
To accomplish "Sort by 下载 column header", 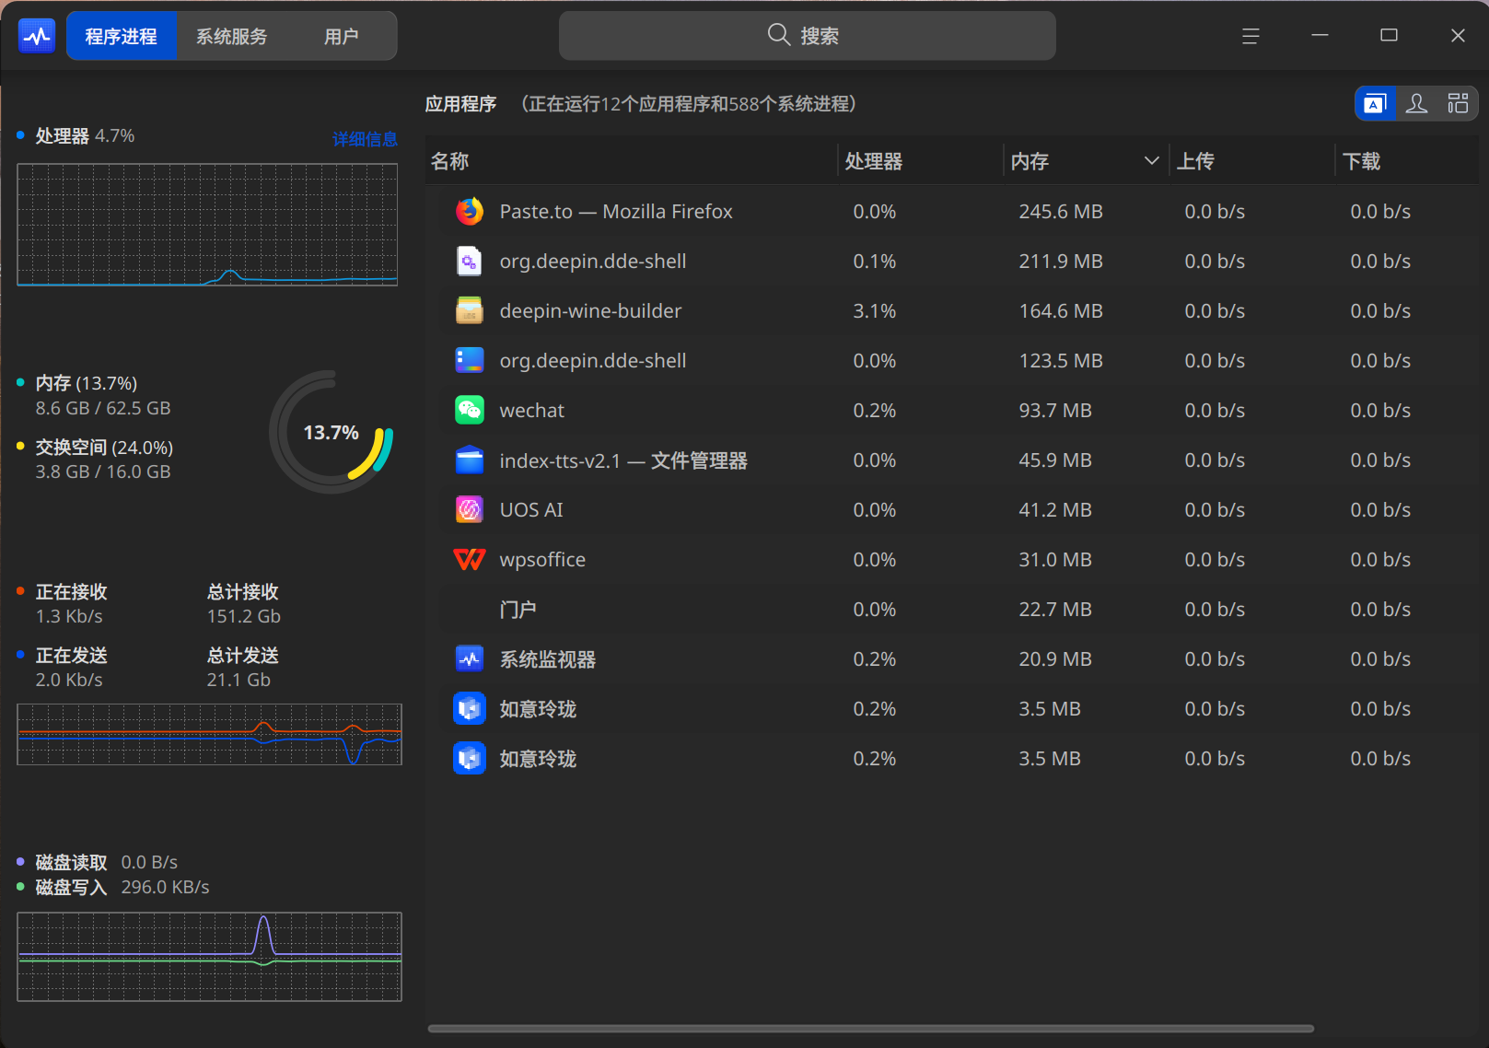I will (x=1406, y=161).
